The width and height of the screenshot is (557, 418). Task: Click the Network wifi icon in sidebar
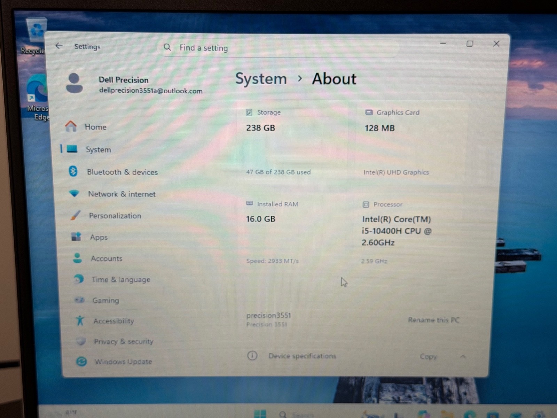pos(74,193)
